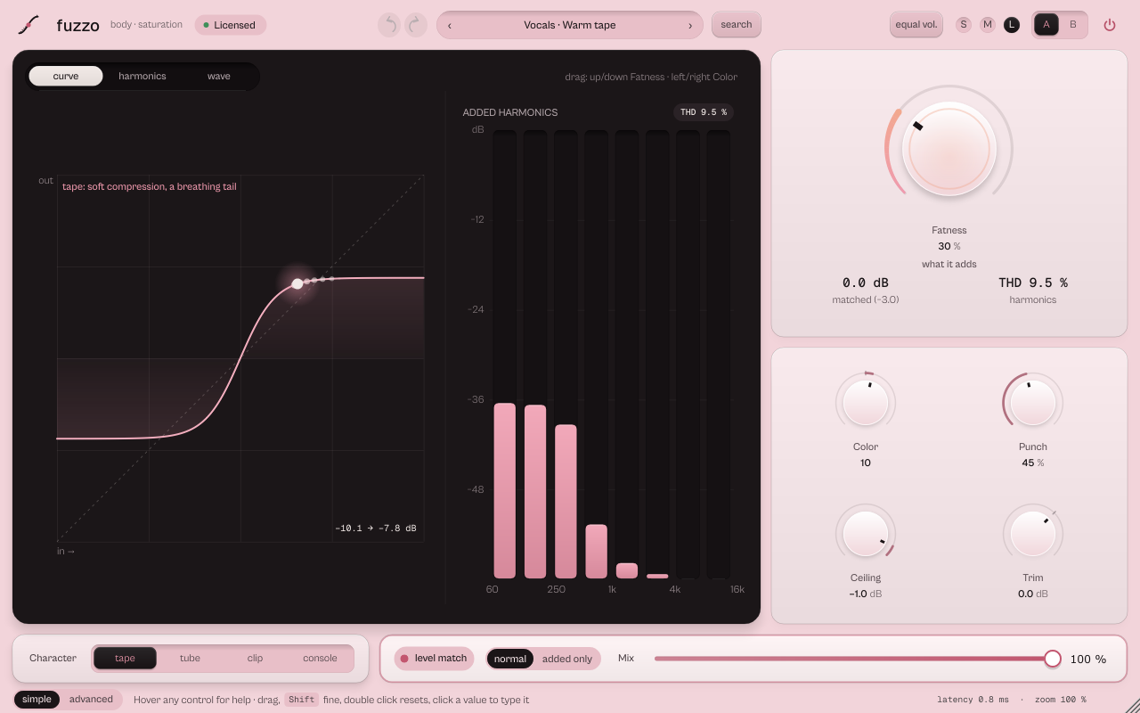1140x713 pixels.
Task: Select the L size button
Action: 1012,25
